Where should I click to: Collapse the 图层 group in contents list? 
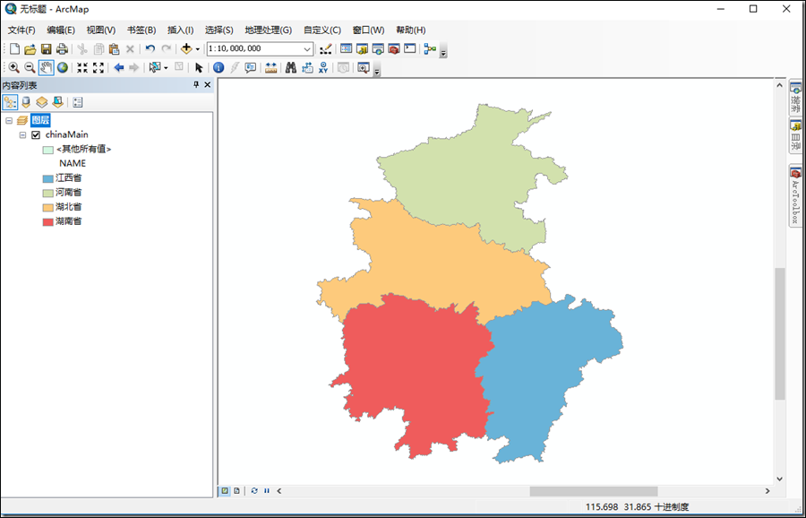point(11,118)
